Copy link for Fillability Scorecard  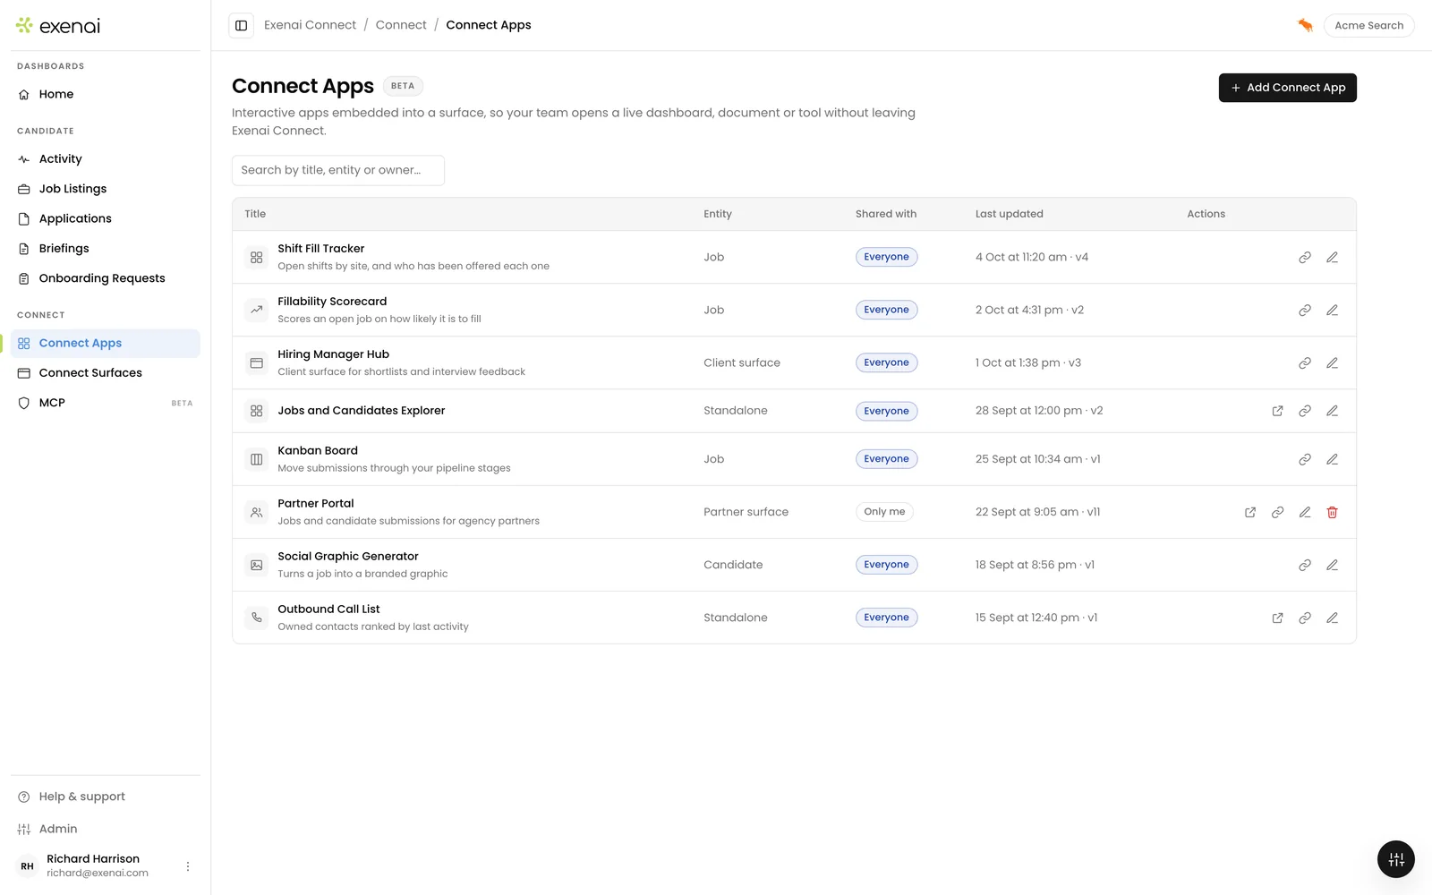pyautogui.click(x=1305, y=310)
